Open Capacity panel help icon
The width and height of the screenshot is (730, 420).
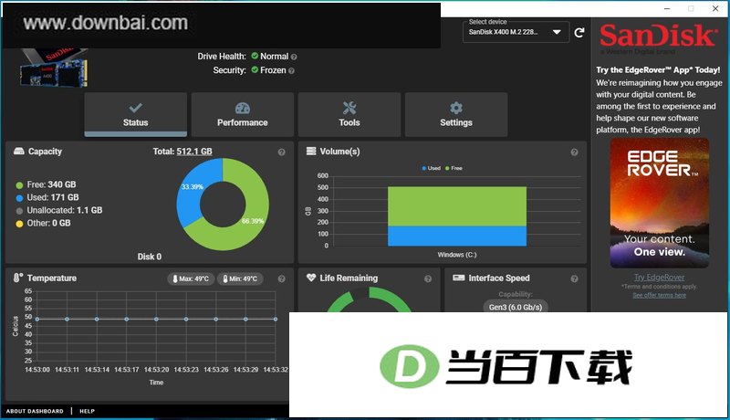pyautogui.click(x=282, y=152)
